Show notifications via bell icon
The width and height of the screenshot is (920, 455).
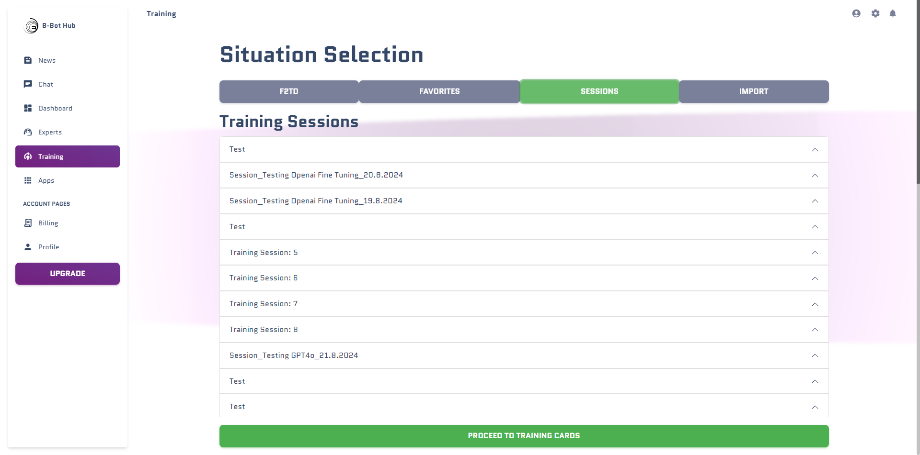[893, 13]
